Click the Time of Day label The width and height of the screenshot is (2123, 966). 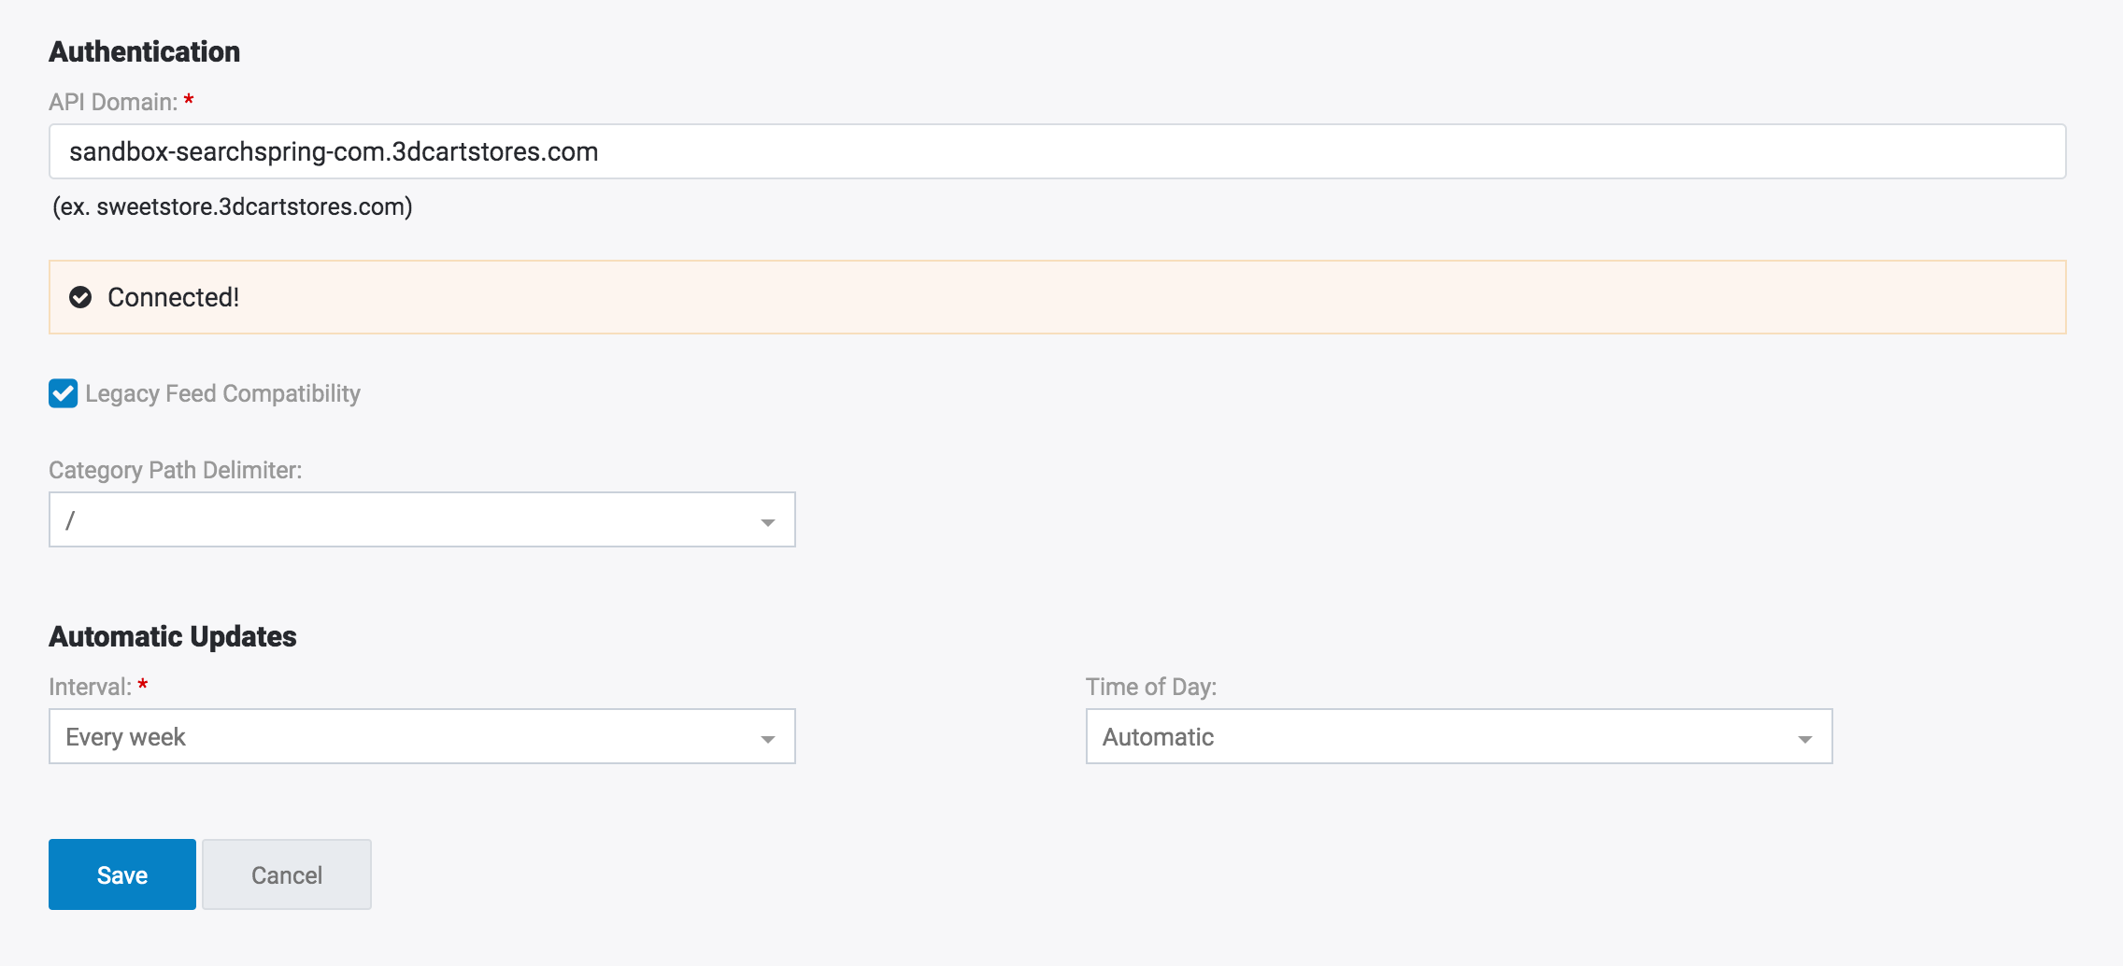tap(1150, 687)
